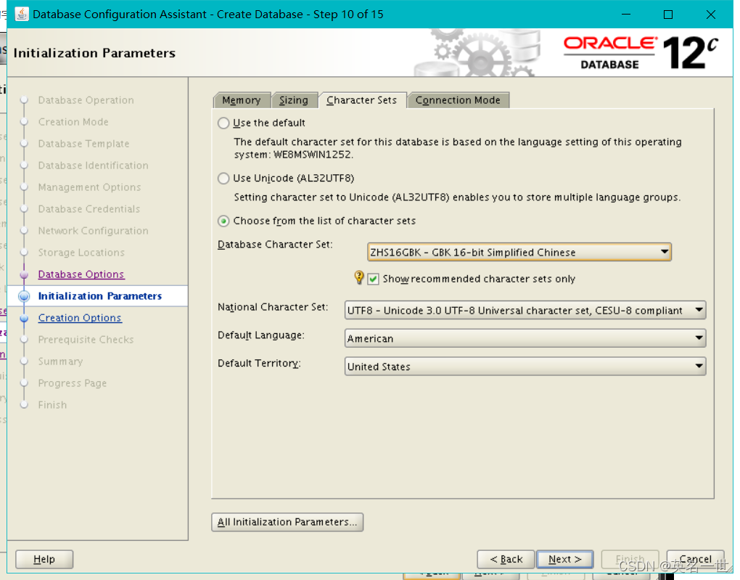Toggle Show recommended character sets only checkbox

tap(374, 279)
